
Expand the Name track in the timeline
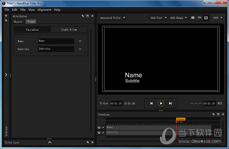pyautogui.click(x=103, y=127)
